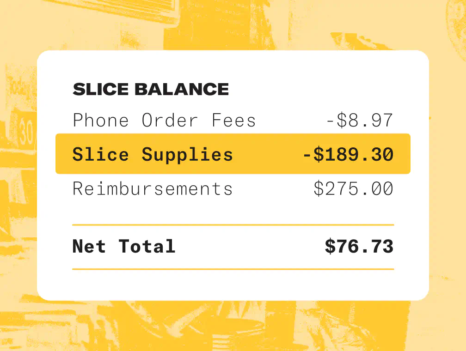
Task: Click the word Total in the total row
Action: point(147,246)
